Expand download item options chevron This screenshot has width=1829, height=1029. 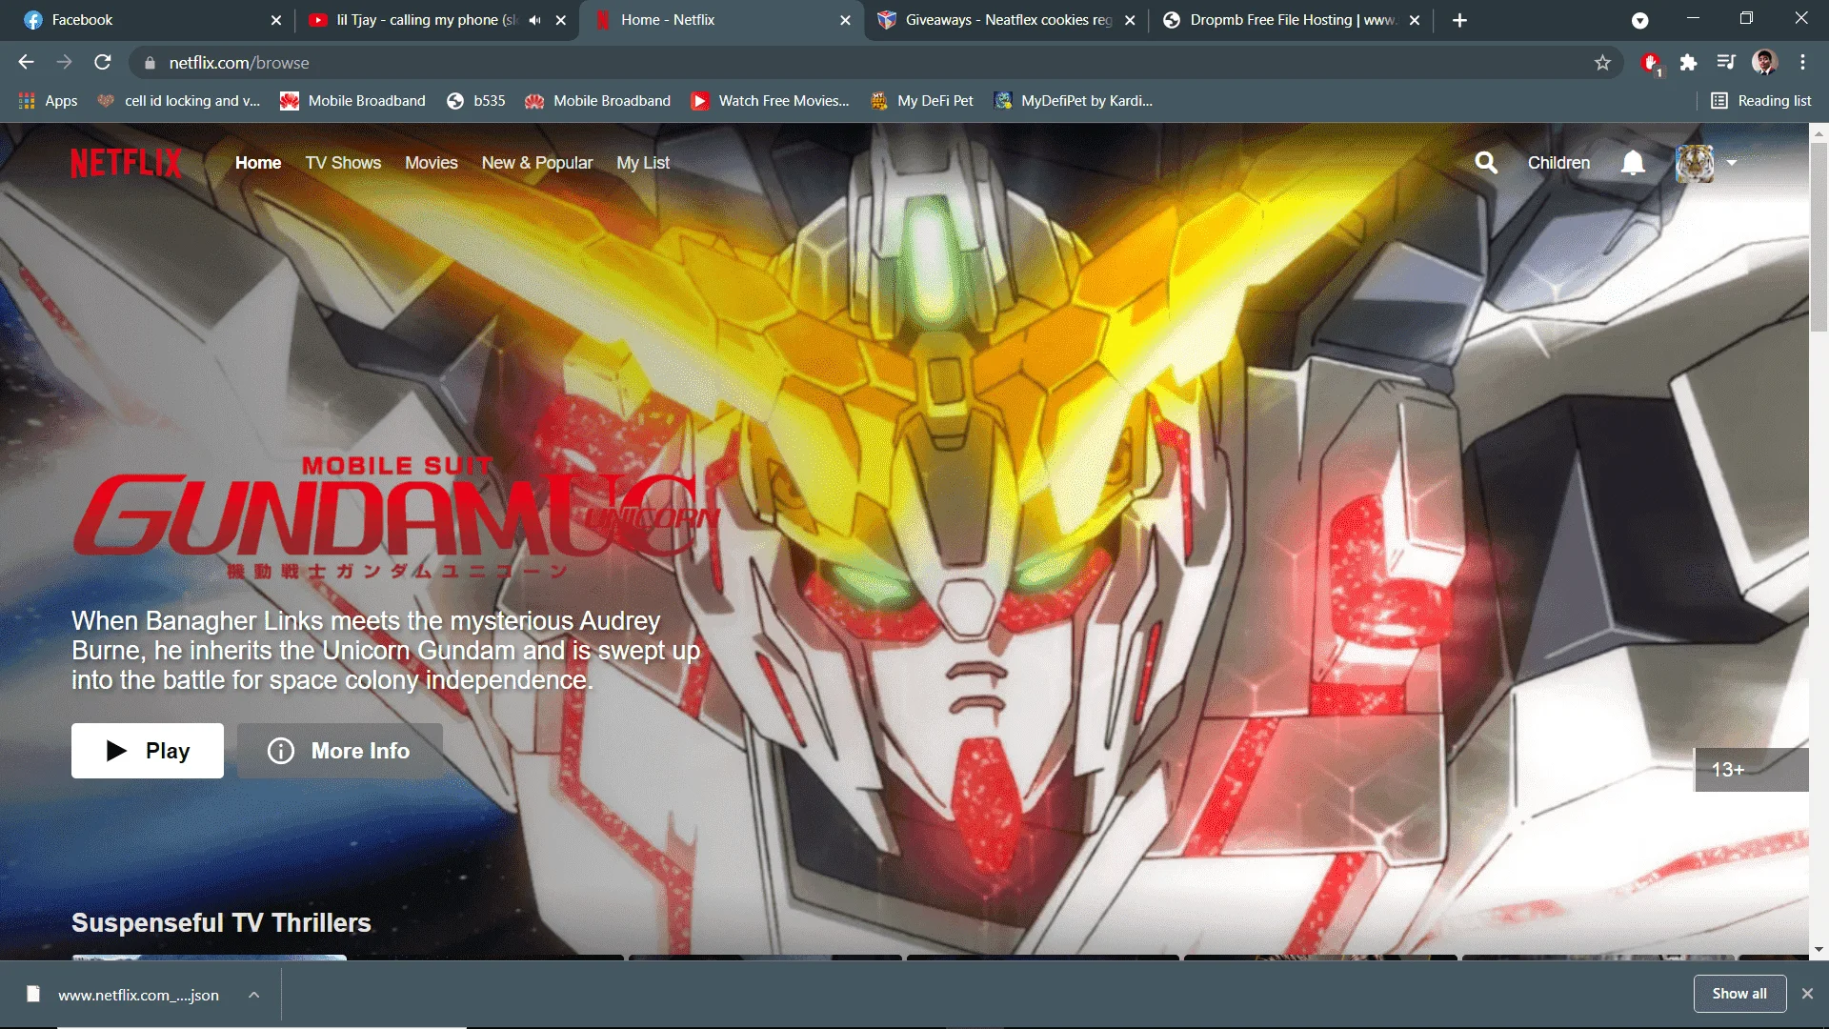(254, 995)
